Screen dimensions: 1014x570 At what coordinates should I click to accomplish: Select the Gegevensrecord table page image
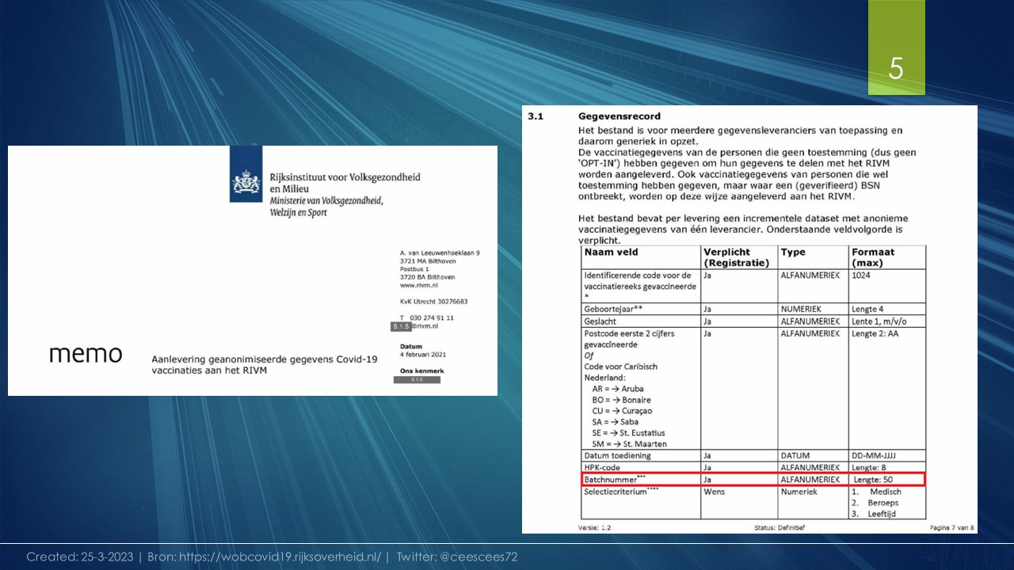(749, 319)
